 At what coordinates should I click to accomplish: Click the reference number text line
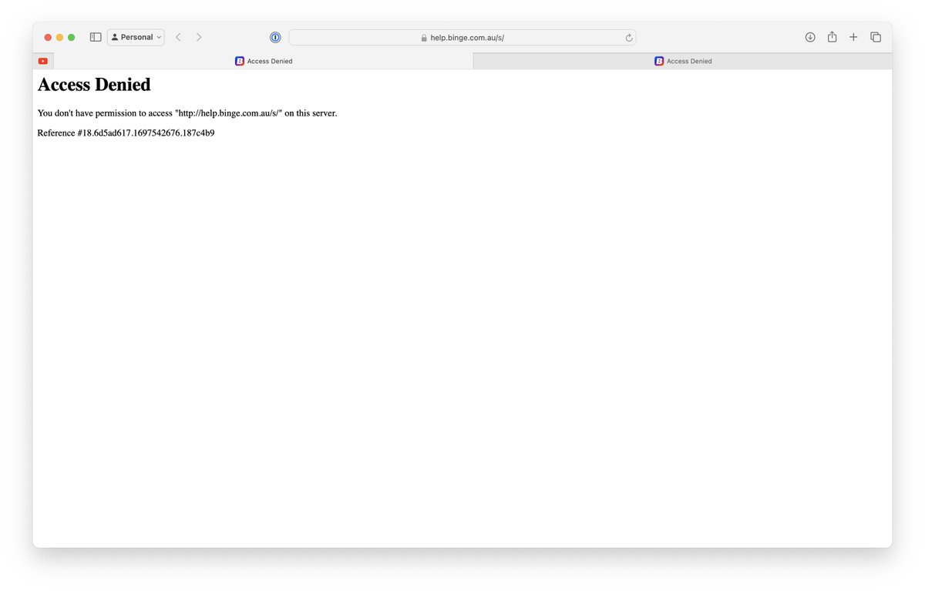[x=126, y=133]
